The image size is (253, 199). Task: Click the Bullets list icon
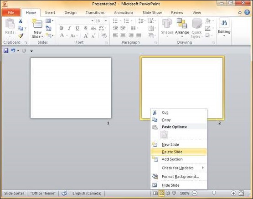[115, 21]
